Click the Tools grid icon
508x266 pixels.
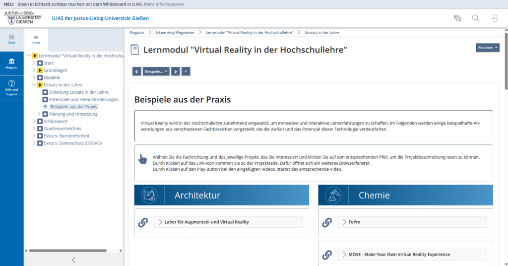click(x=11, y=39)
